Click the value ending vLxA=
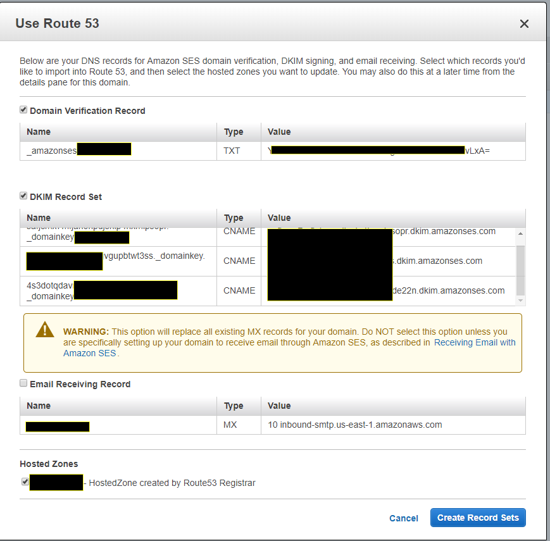This screenshot has height=541, width=550. coord(393,151)
